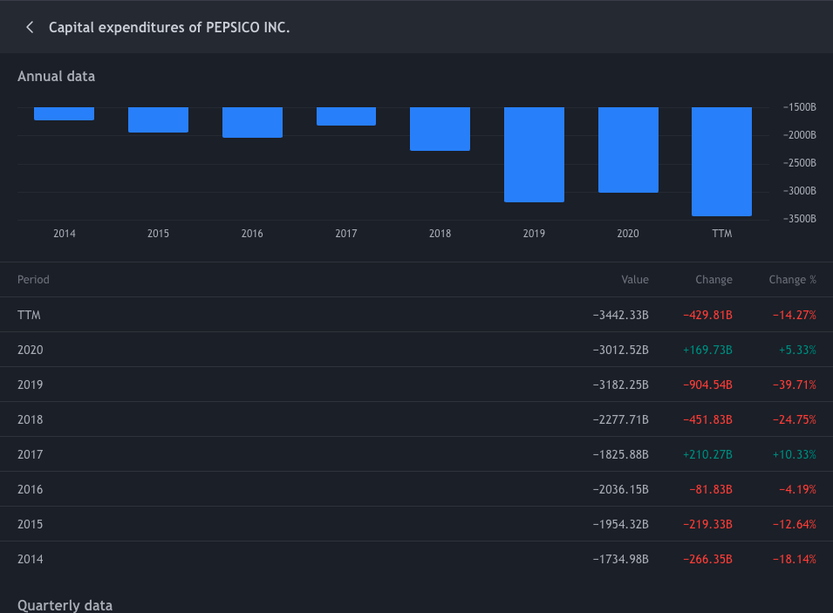Click the change +210.27B
The width and height of the screenshot is (833, 613).
click(x=707, y=454)
